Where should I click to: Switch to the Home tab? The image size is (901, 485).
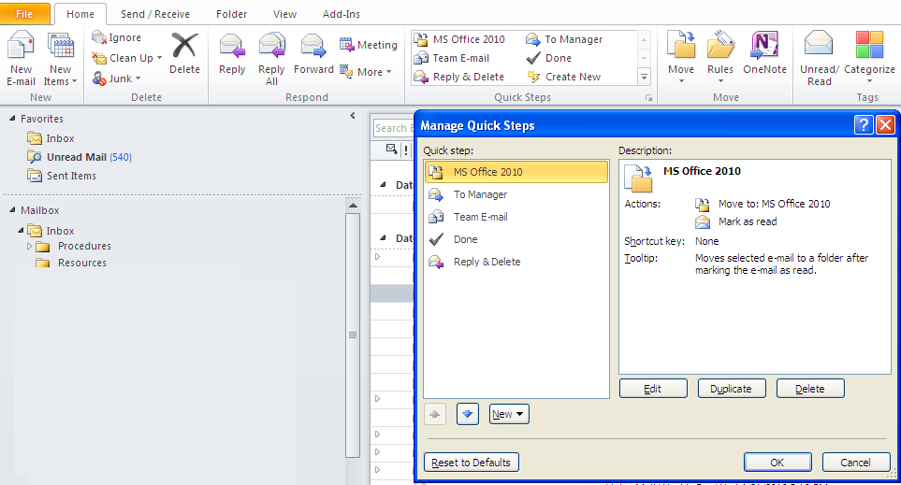(80, 14)
